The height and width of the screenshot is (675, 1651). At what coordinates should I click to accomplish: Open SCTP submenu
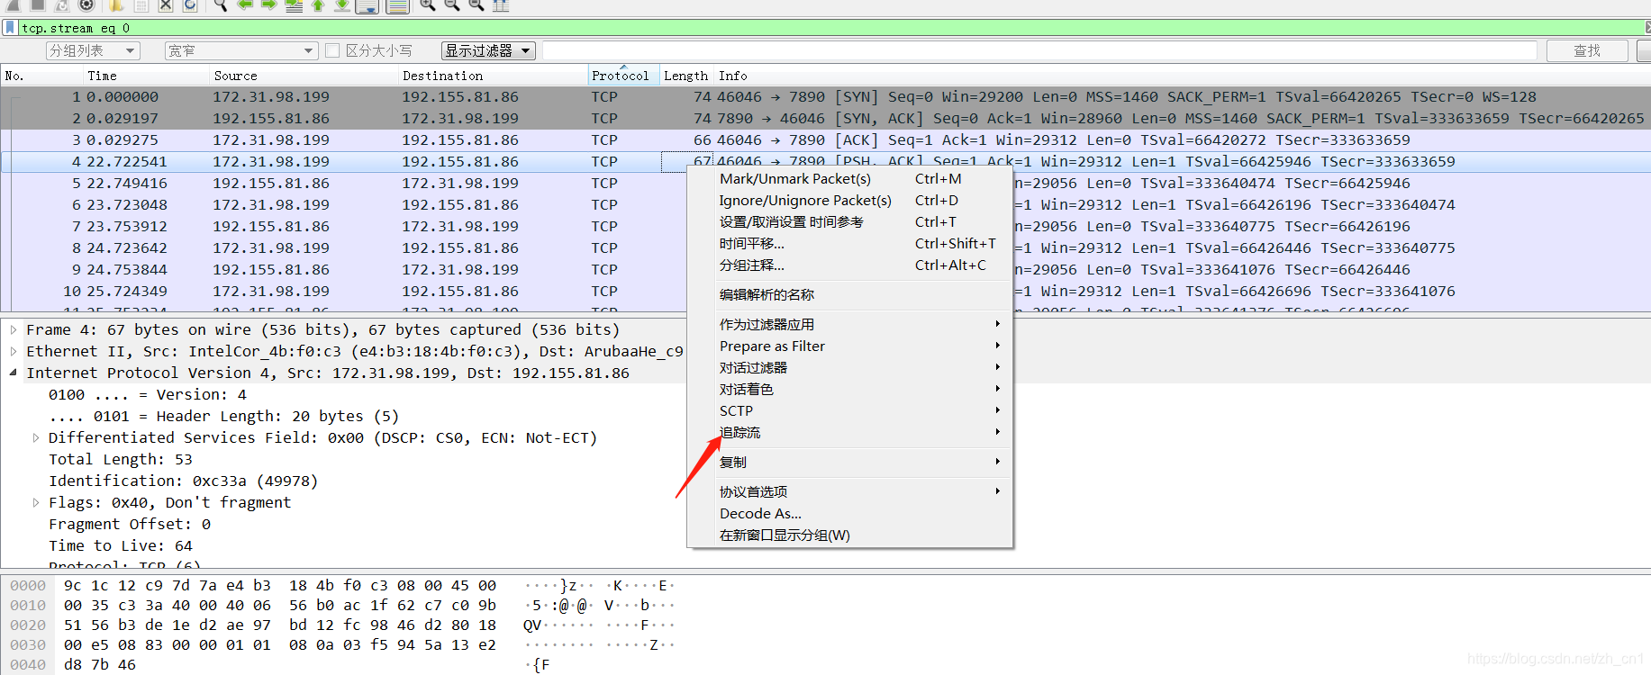tap(849, 410)
